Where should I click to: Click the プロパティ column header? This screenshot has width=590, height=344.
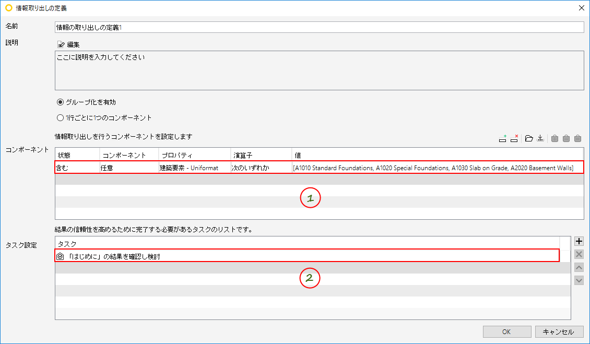195,155
